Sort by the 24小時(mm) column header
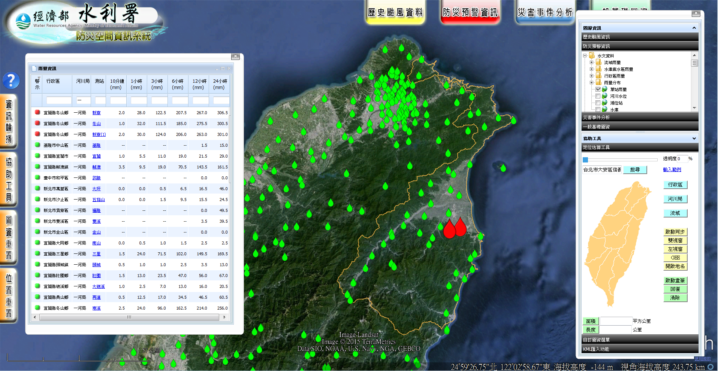The width and height of the screenshot is (718, 371). [x=220, y=84]
